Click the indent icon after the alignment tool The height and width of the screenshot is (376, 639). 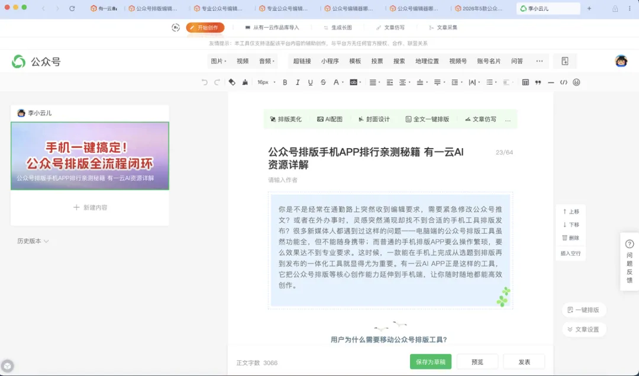389,82
